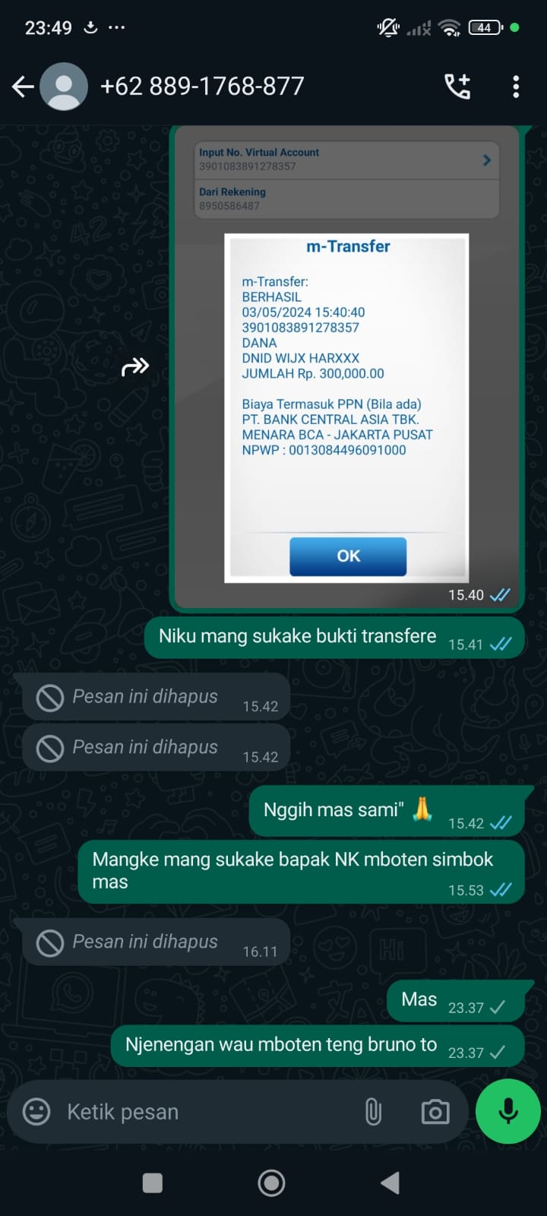Focus the 'Ketik pesan' message field
This screenshot has width=547, height=1216.
tap(205, 1112)
